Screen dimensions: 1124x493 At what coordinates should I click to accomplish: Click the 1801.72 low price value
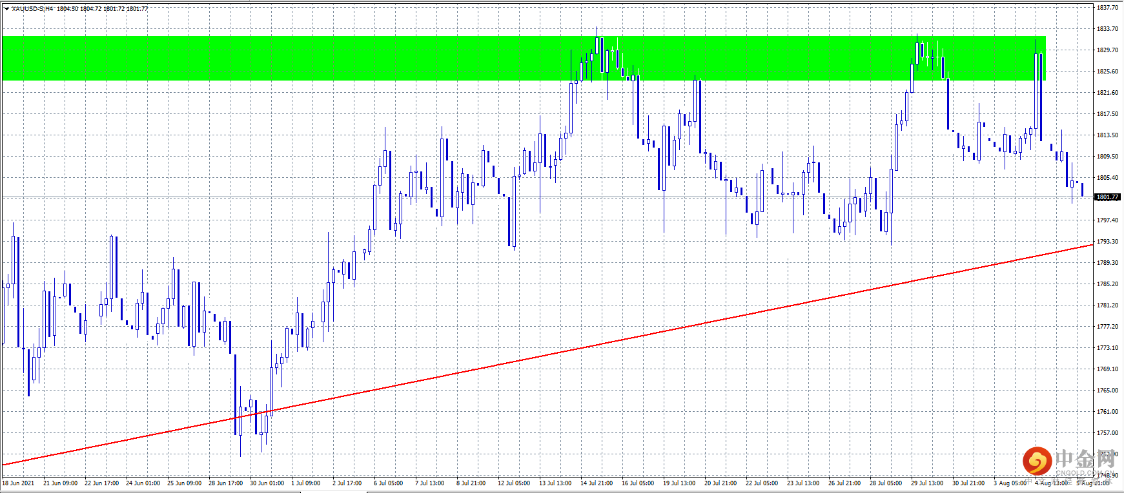click(114, 9)
